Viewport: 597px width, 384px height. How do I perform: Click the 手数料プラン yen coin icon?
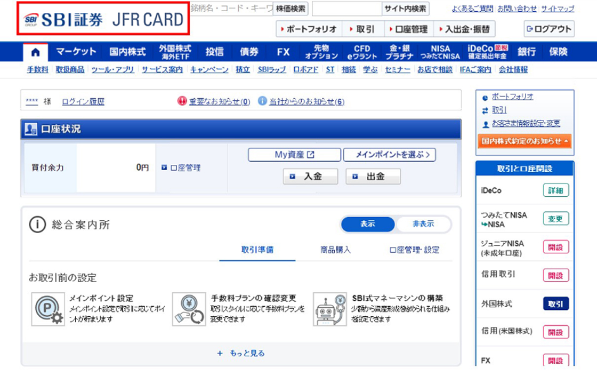point(188,309)
